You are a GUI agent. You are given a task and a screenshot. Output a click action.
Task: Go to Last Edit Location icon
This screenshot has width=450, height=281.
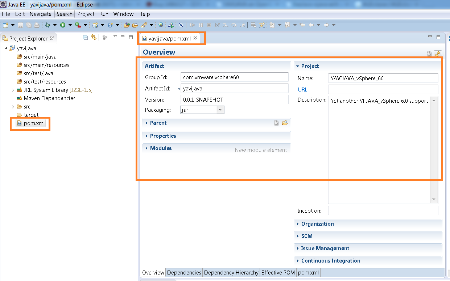click(302, 25)
